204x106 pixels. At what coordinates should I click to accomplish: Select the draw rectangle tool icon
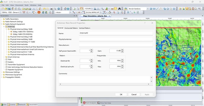click(154, 9)
